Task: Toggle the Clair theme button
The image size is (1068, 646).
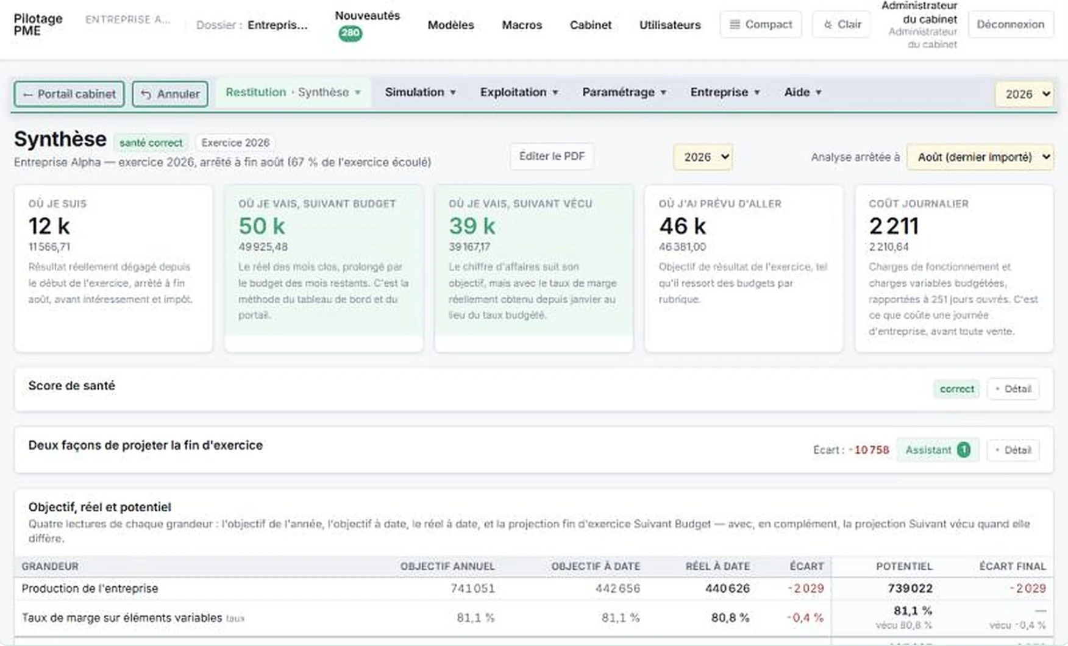Action: (841, 24)
